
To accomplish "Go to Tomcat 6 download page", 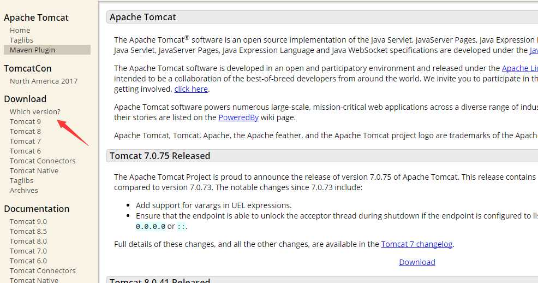I will (x=25, y=151).
